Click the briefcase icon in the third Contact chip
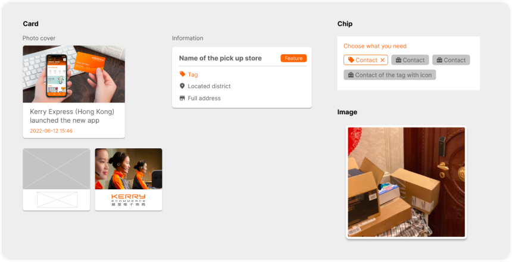 pyautogui.click(x=439, y=60)
